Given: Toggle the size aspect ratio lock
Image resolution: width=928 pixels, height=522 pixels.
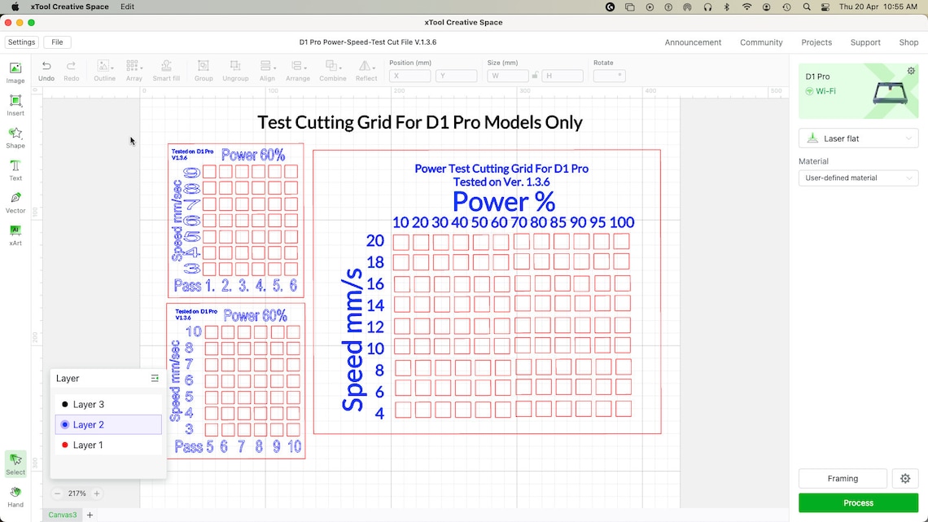Looking at the screenshot, I should [535, 75].
